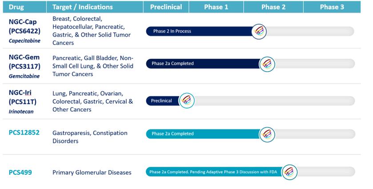Open the PCS499 drug name link
Viewport: 373px width, 189px height.
[x=20, y=172]
